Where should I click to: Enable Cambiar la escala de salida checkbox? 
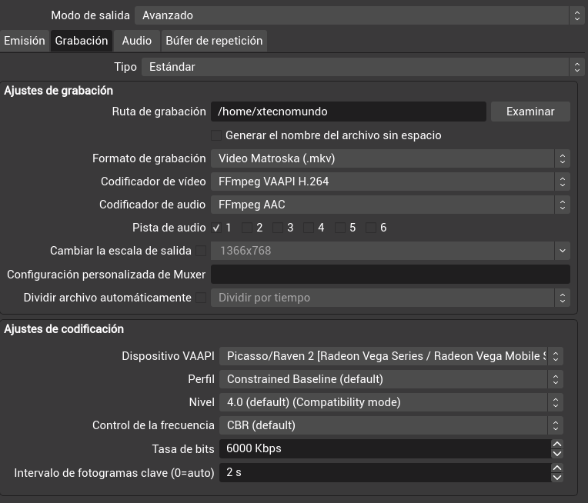201,251
